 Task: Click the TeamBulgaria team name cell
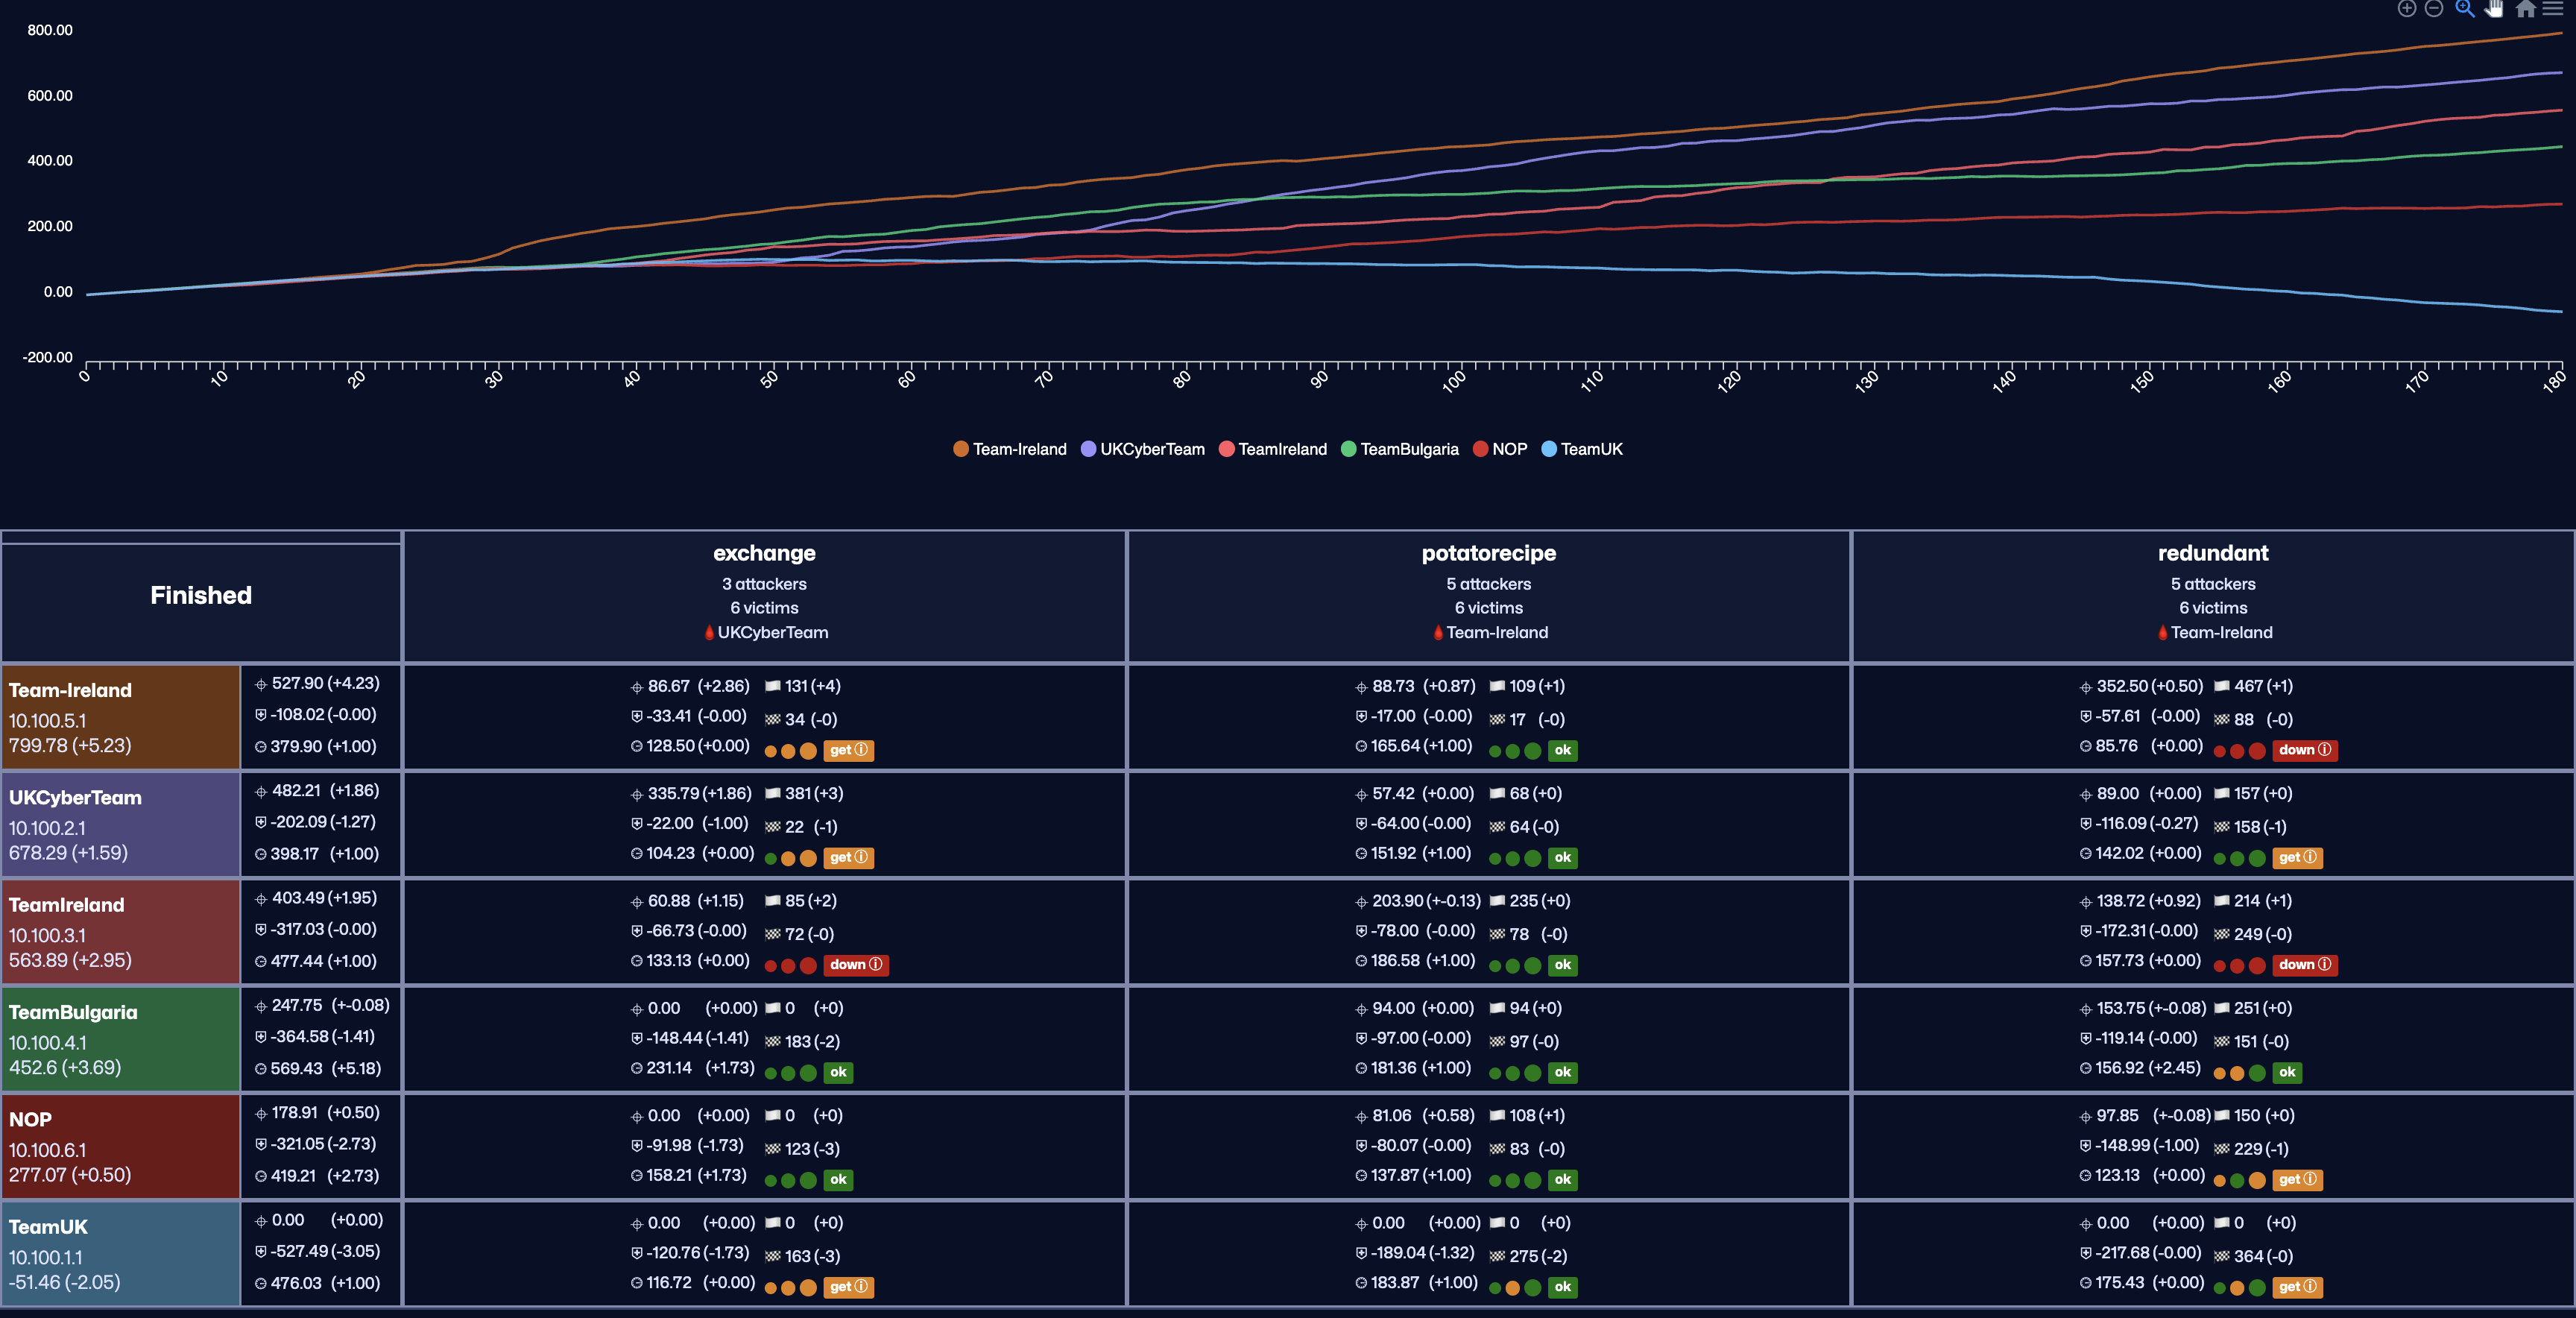click(73, 1012)
